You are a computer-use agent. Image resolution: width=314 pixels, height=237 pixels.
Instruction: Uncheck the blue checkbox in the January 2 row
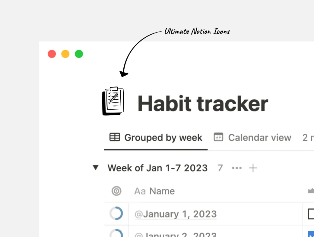coord(311,234)
